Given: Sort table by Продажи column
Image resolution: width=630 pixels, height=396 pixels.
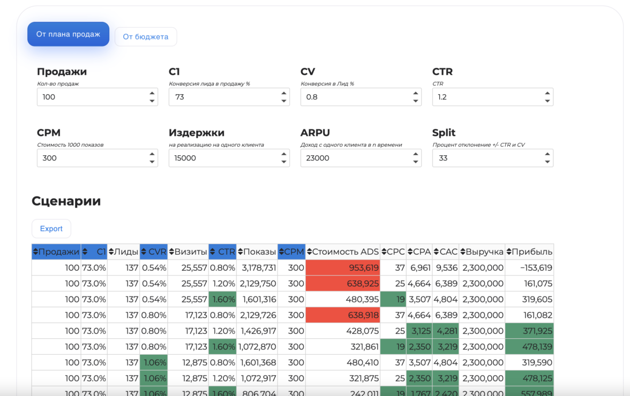Looking at the screenshot, I should [x=56, y=252].
